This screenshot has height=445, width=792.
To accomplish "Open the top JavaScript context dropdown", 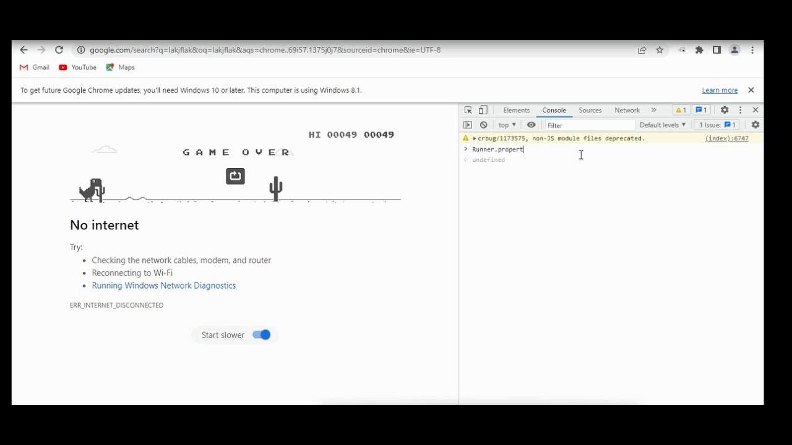I will click(507, 125).
